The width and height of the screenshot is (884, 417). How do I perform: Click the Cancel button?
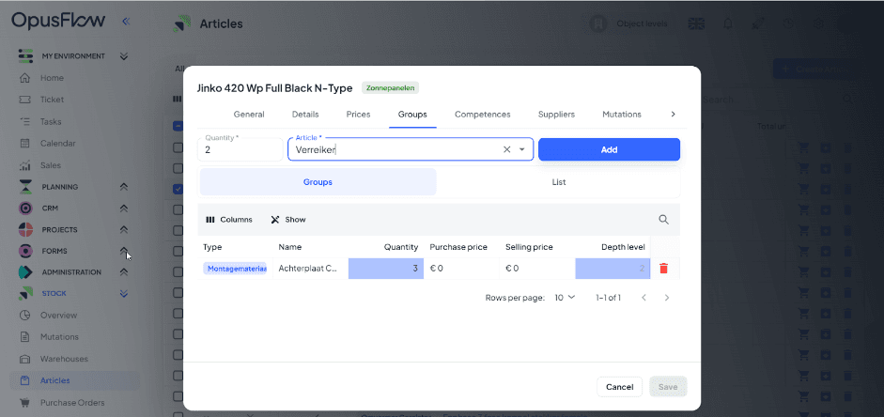[x=619, y=387]
